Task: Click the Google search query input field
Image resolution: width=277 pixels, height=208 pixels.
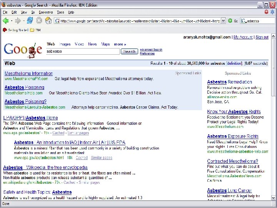Action: pos(83,52)
